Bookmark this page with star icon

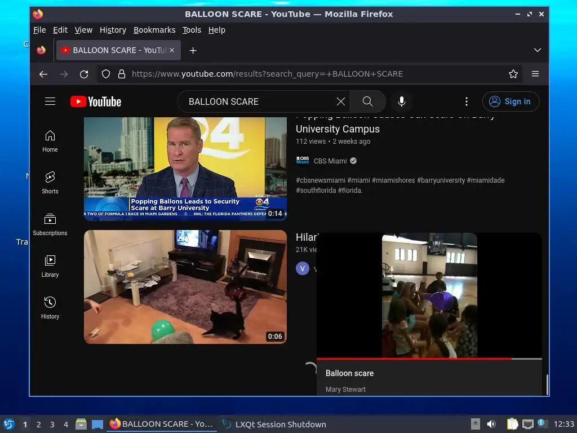(513, 74)
